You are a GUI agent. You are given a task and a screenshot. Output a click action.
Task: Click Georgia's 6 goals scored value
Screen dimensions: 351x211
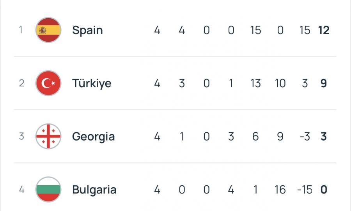[x=255, y=136]
